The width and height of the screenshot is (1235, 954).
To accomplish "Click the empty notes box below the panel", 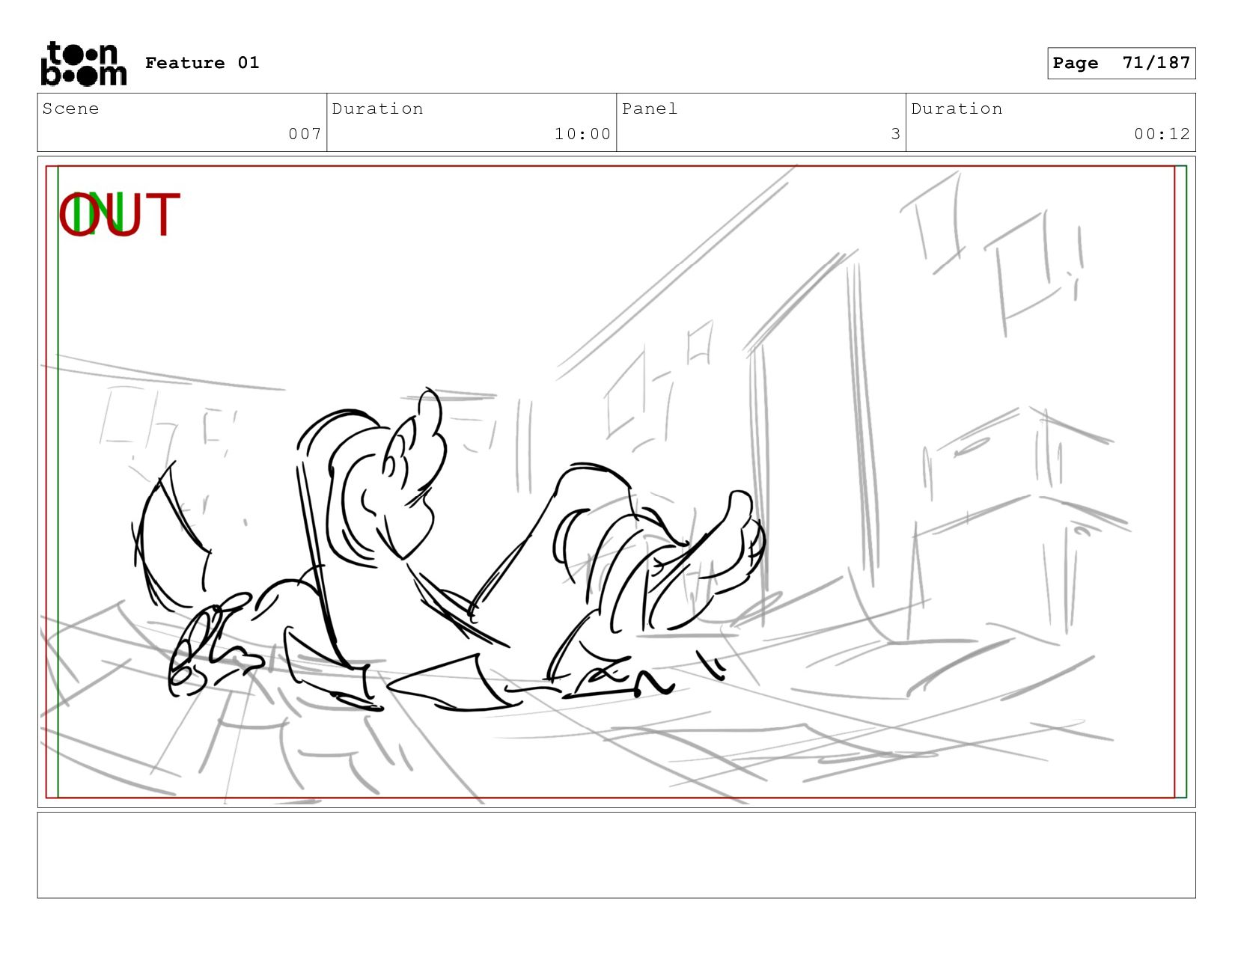I will tap(616, 855).
